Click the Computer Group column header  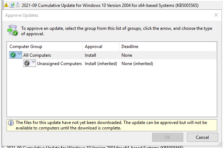coord(44,47)
